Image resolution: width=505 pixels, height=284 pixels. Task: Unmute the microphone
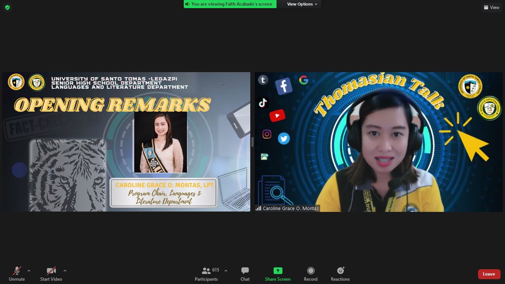point(17,274)
